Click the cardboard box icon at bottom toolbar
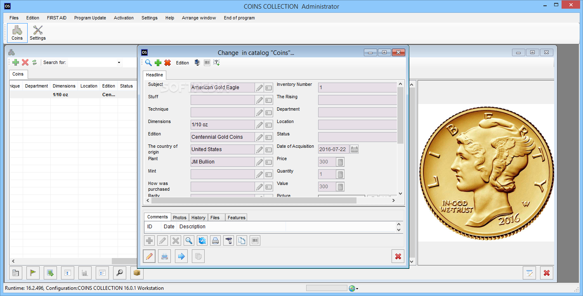 point(137,273)
